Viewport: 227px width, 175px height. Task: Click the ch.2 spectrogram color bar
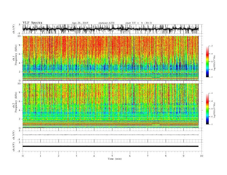point(207,109)
